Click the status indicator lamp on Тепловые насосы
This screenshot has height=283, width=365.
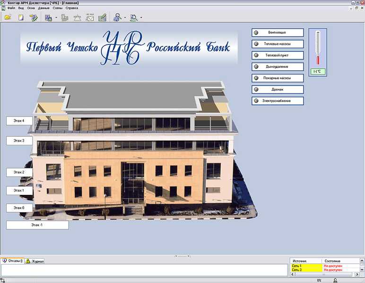[x=256, y=44]
